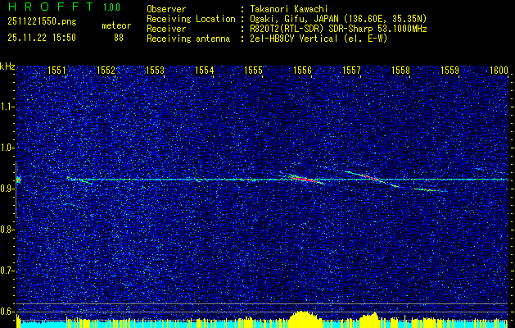Click the 0.8 kHz frequency label
This screenshot has height=328, width=515.
7,230
